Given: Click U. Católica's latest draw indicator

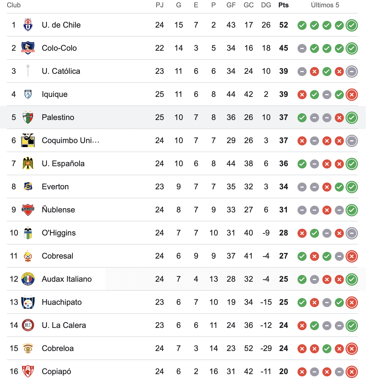Looking at the screenshot, I should point(352,72).
